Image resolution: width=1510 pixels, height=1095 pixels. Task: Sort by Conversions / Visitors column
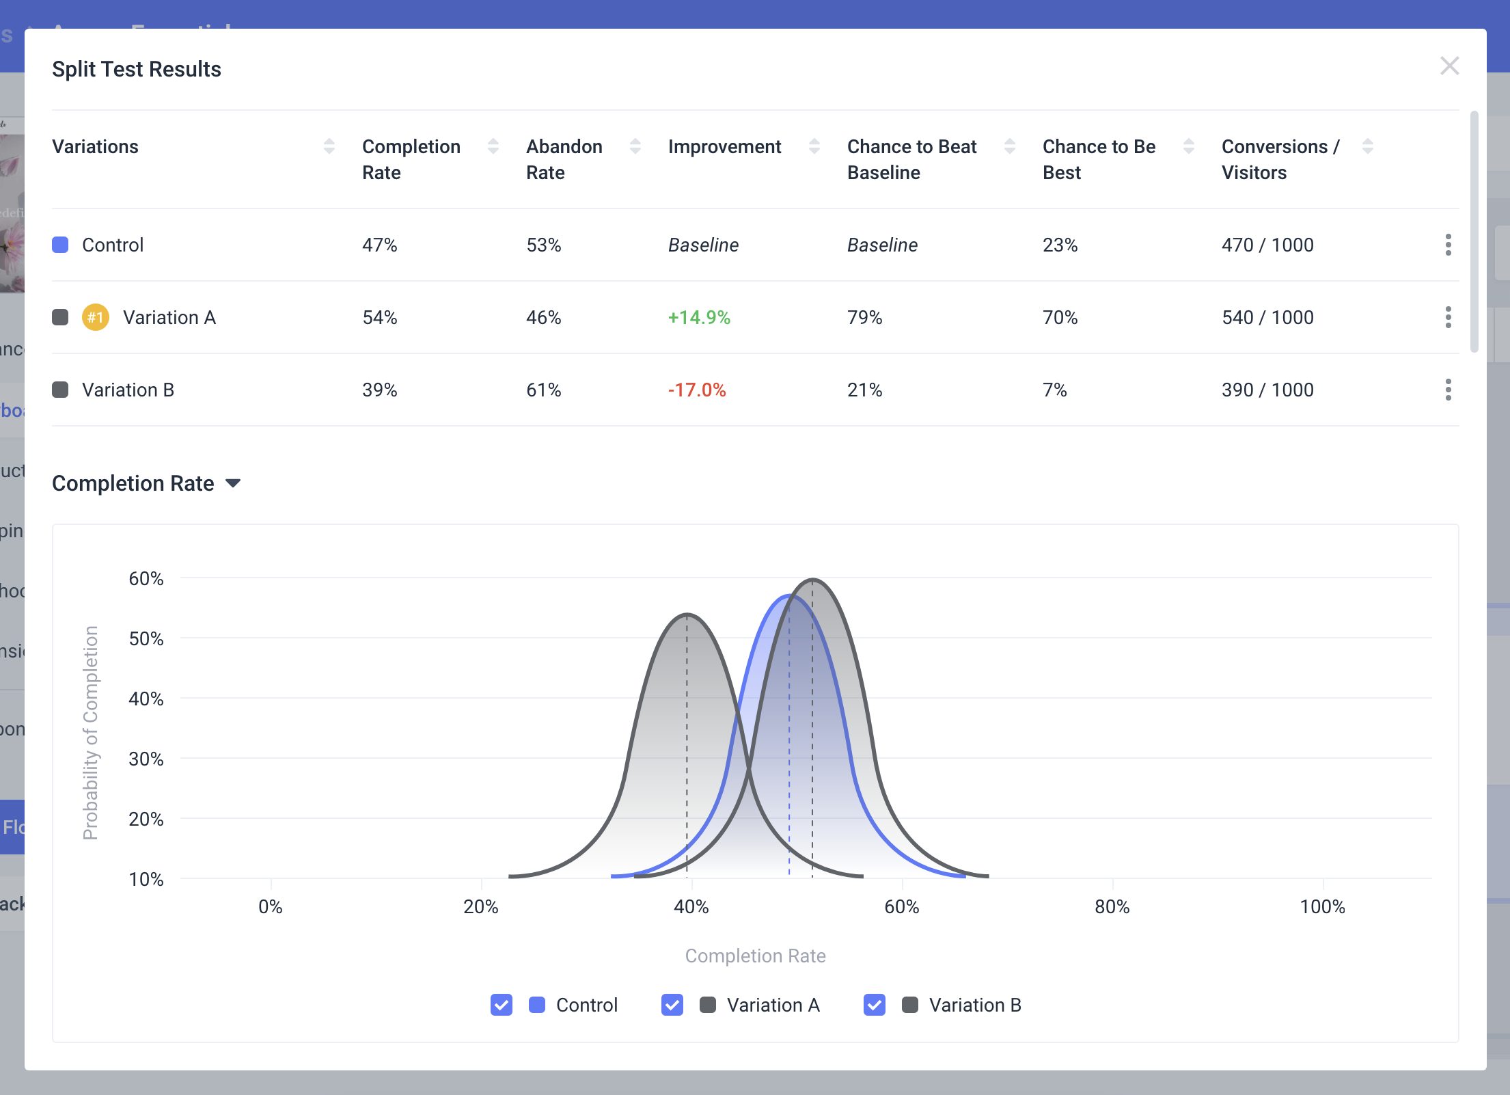click(x=1368, y=146)
